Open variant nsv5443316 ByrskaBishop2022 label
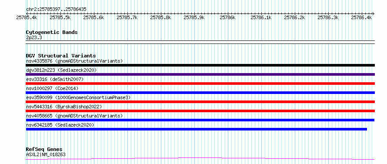 coord(63,107)
